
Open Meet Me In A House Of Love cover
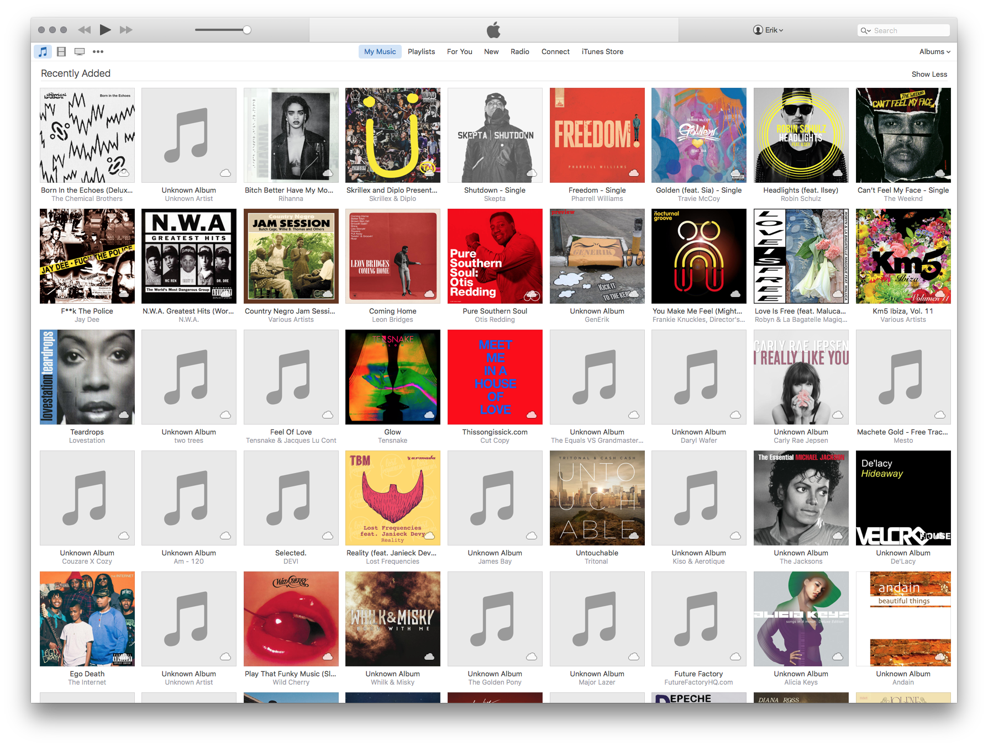(x=495, y=377)
